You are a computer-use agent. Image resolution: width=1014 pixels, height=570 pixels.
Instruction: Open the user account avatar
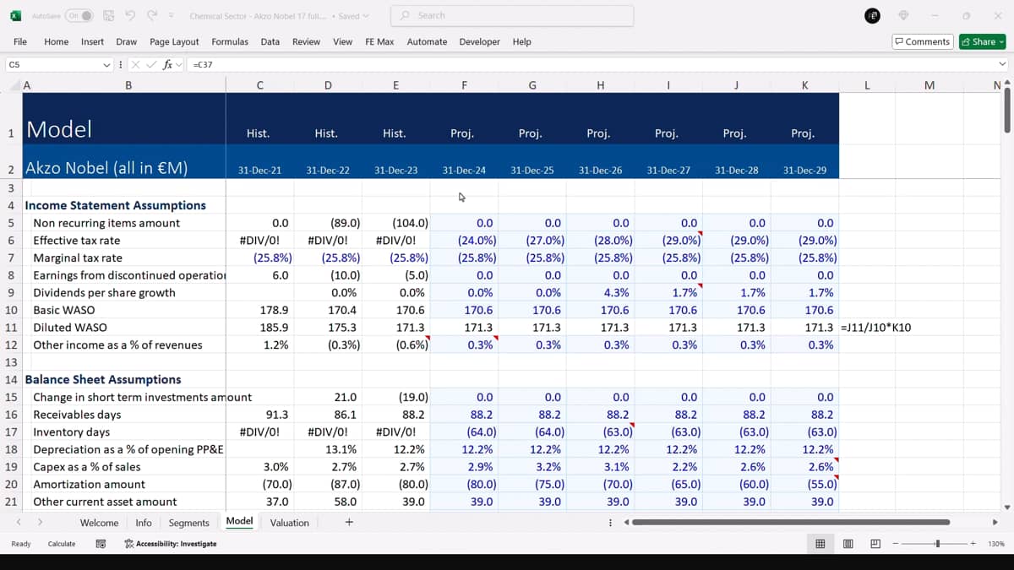pos(873,15)
